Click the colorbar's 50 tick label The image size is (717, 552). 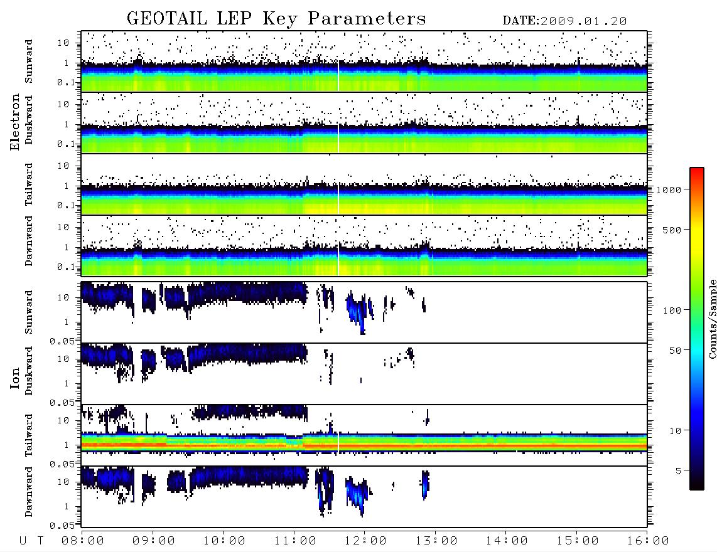674,351
